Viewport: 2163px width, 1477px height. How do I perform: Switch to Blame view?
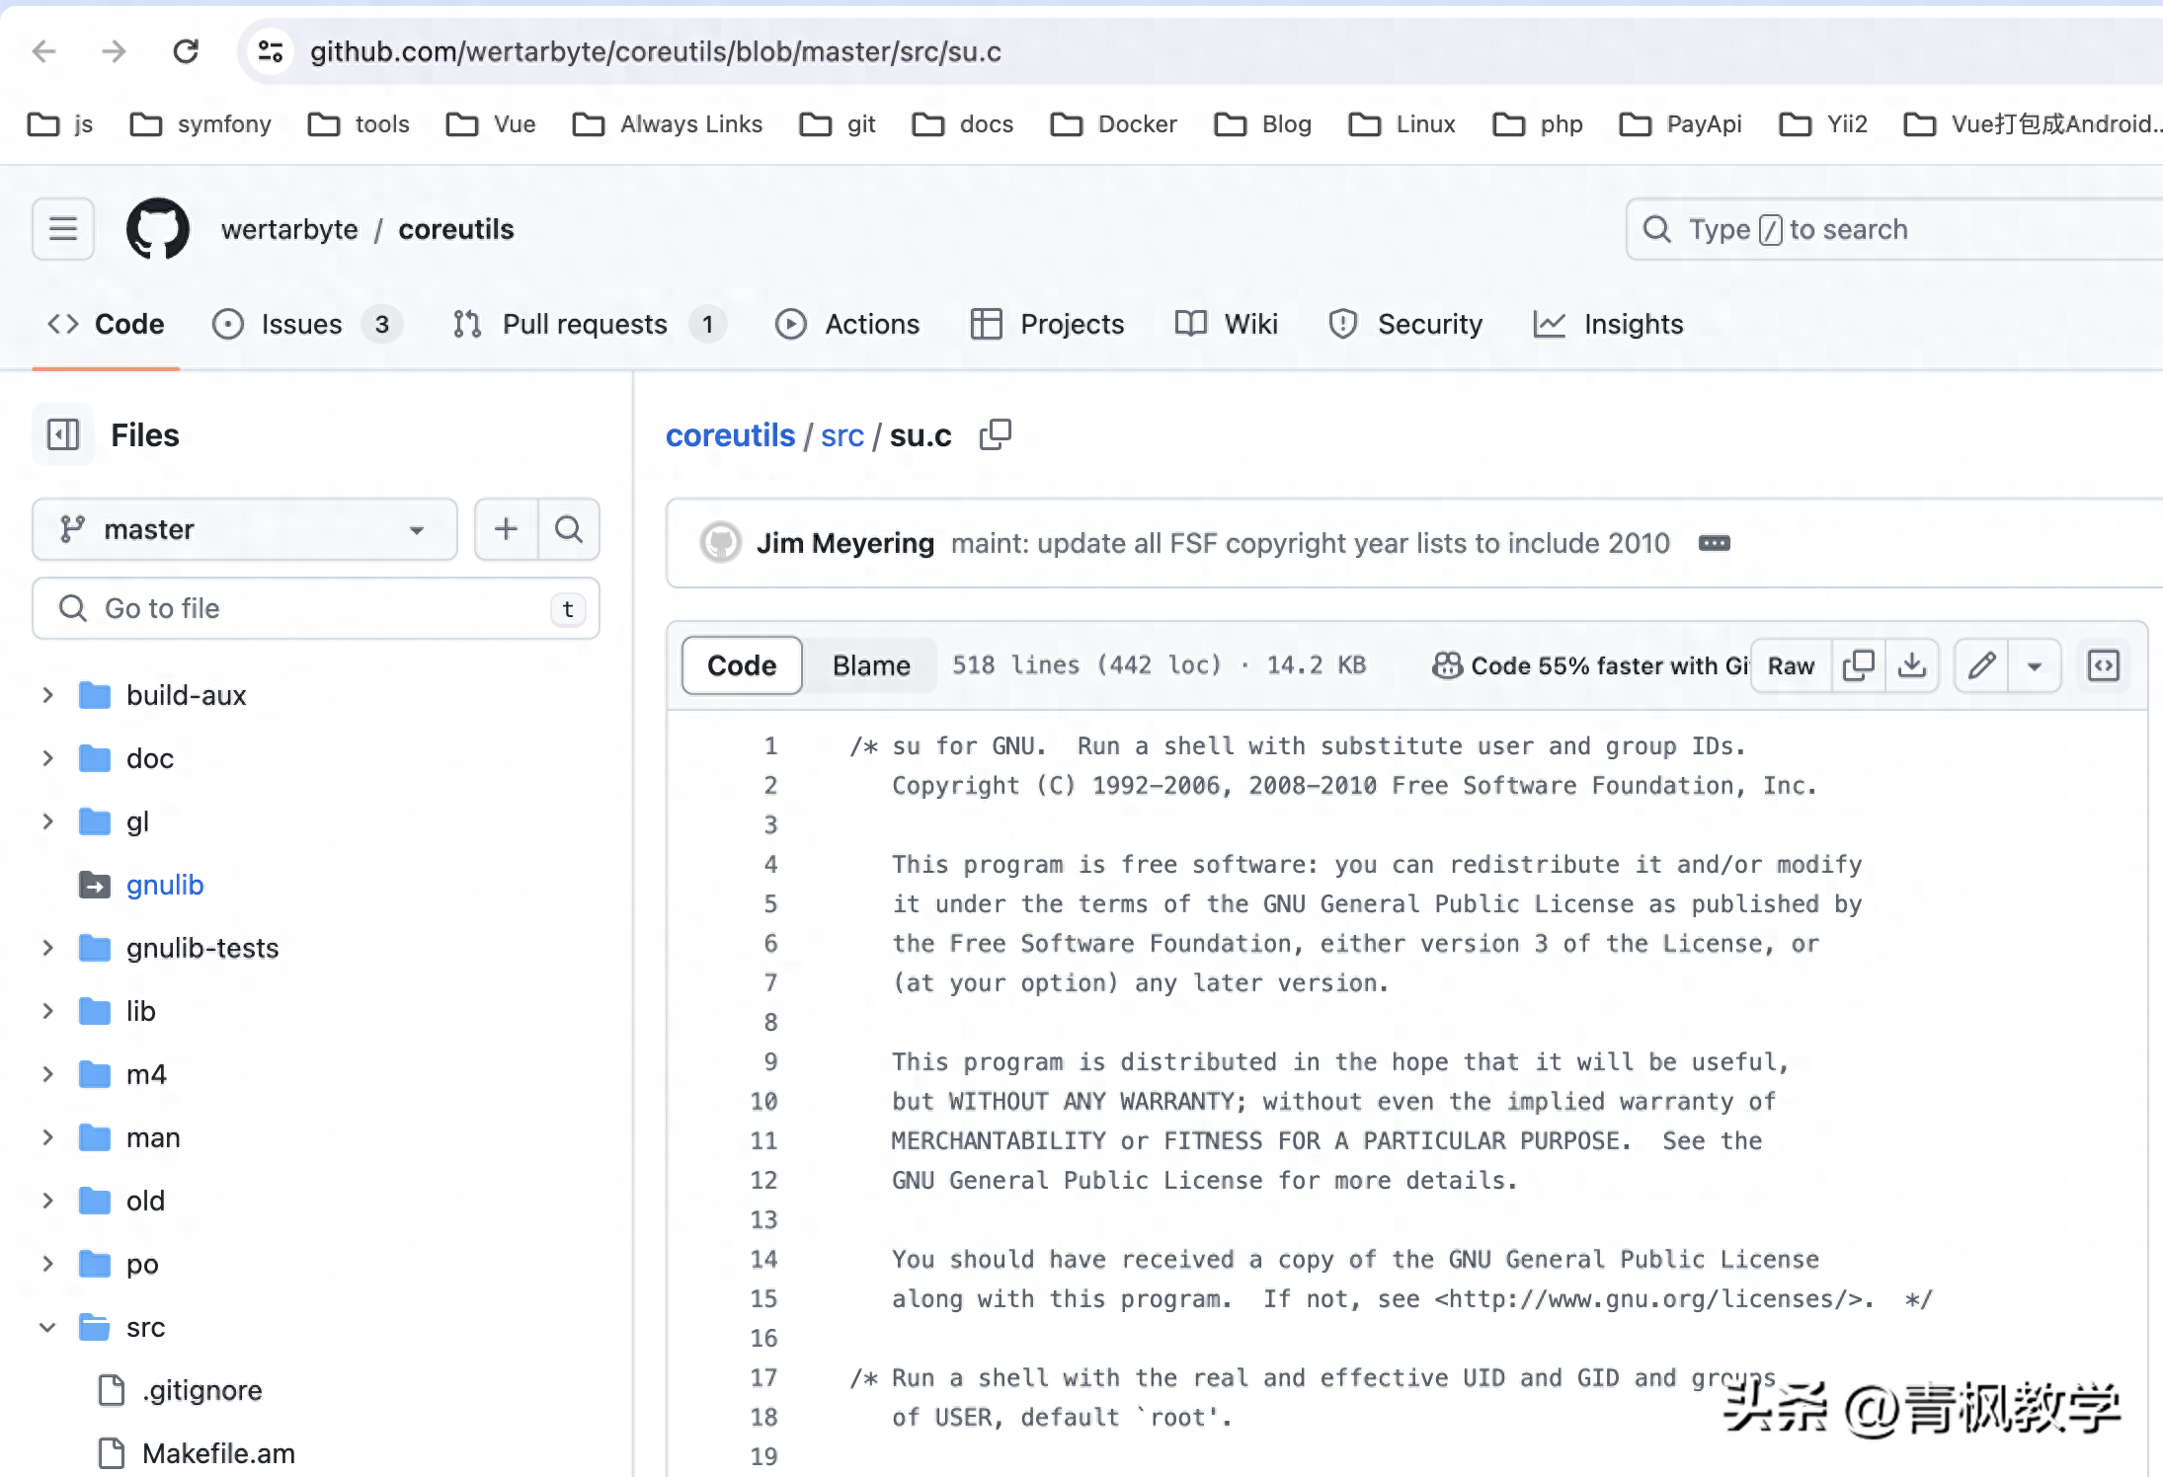[870, 665]
